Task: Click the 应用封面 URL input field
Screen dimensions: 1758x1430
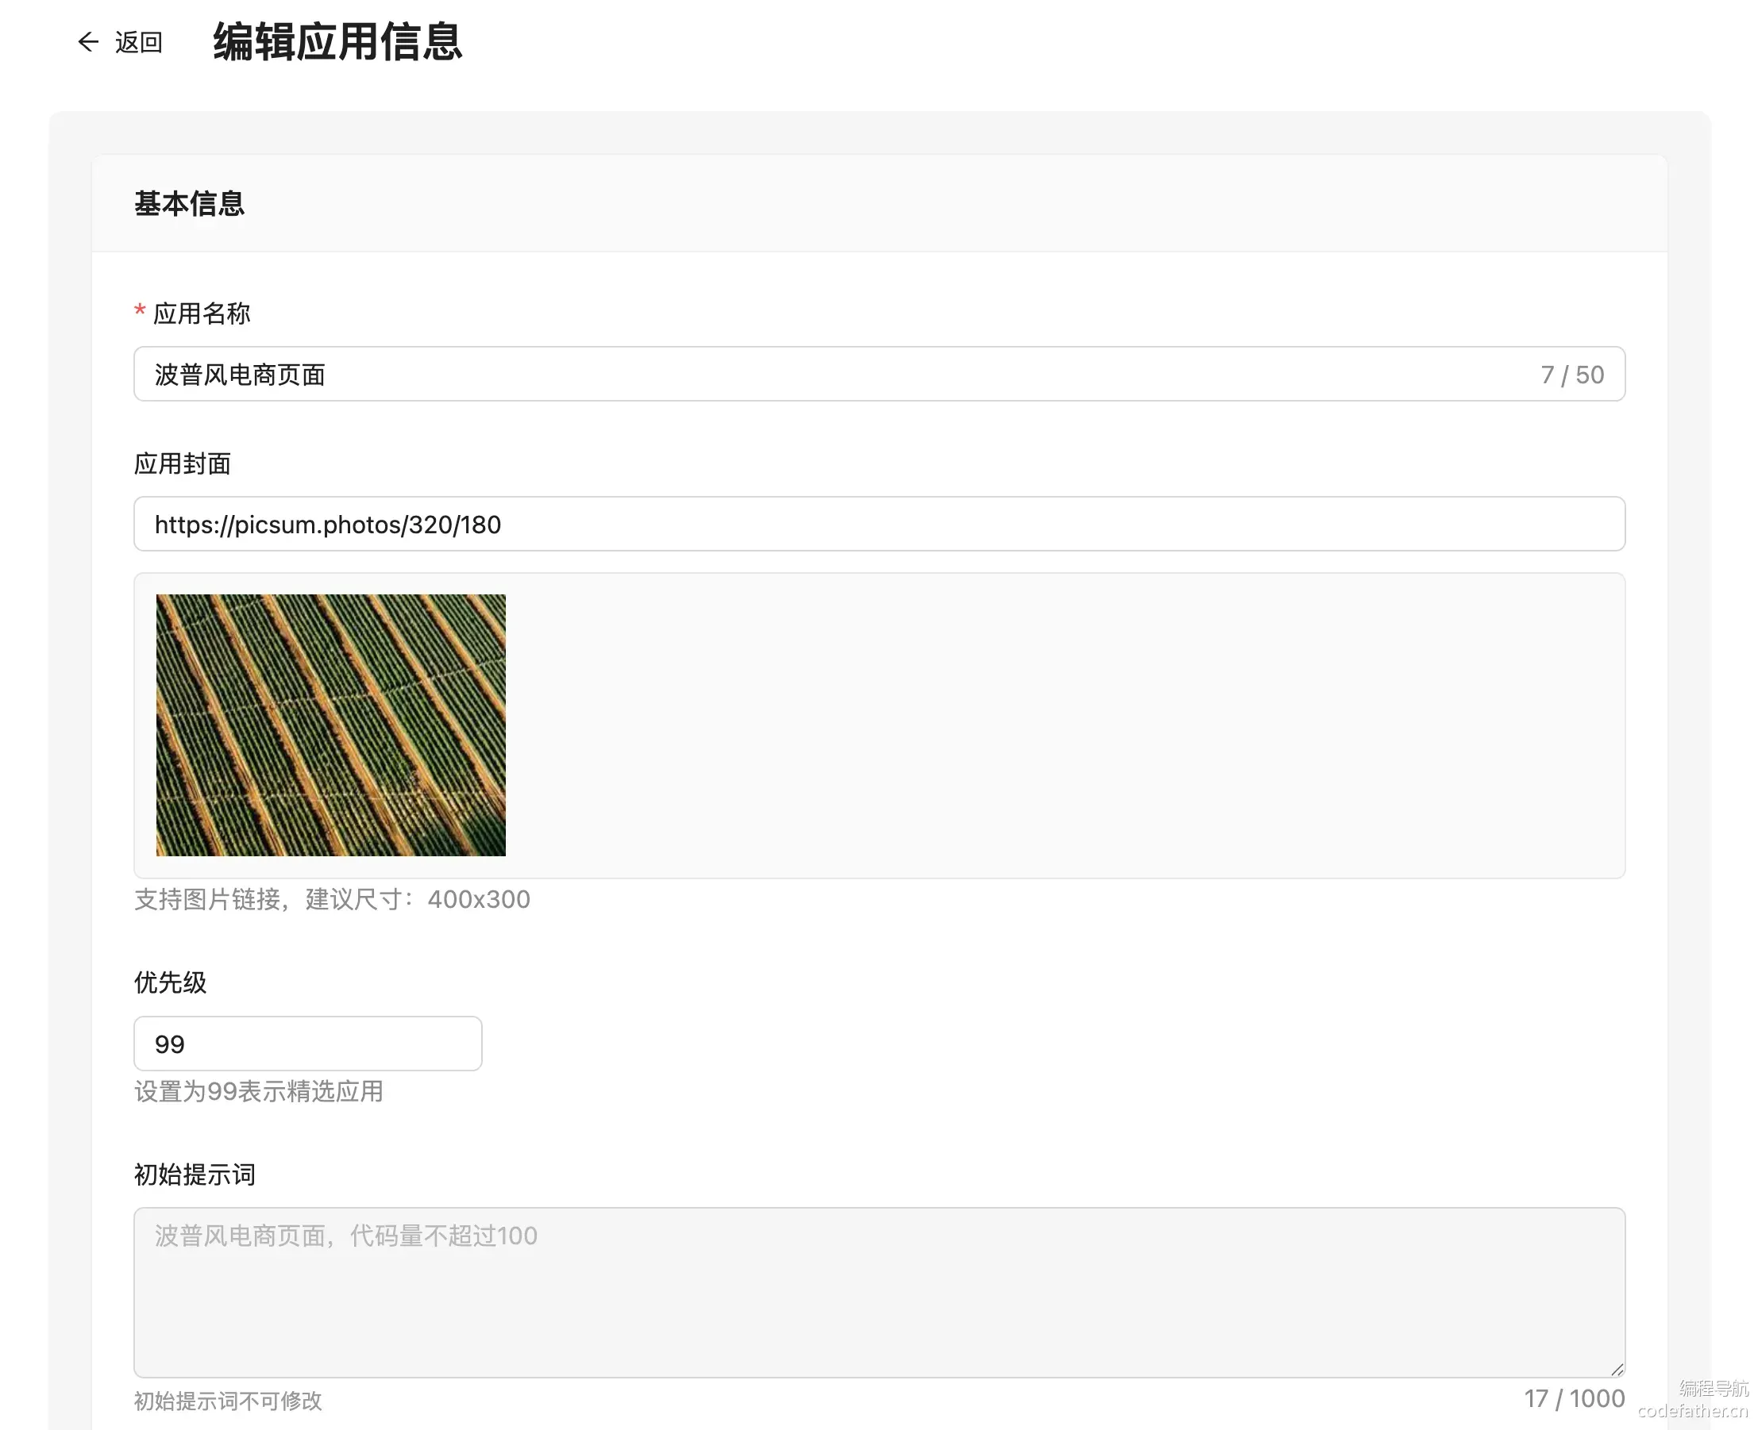Action: pos(878,524)
